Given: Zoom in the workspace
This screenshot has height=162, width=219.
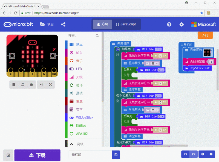Looking at the screenshot, I should click(x=203, y=154).
